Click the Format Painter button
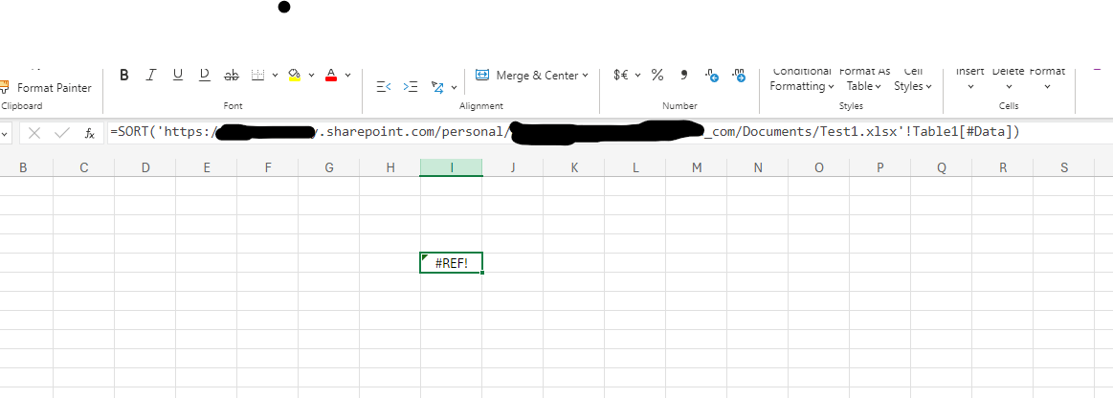 click(x=47, y=88)
